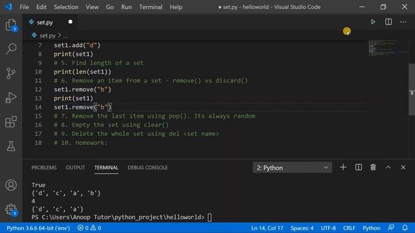Open the Run menu
This screenshot has height=233, width=415.
coord(126,7)
